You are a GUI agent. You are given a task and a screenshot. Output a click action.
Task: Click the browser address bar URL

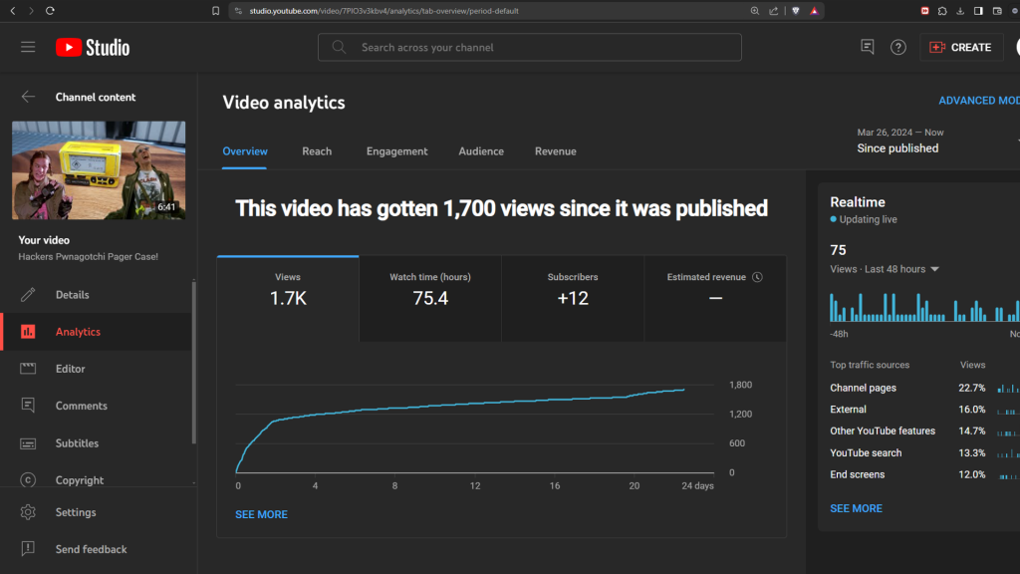coord(383,10)
